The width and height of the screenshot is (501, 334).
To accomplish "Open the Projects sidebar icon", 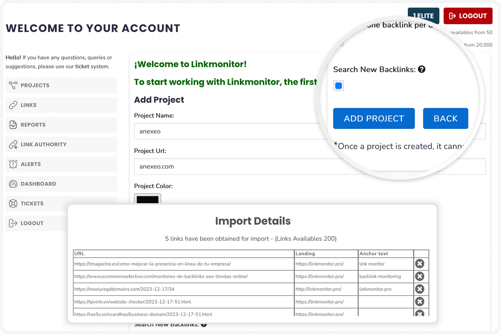I will [13, 85].
